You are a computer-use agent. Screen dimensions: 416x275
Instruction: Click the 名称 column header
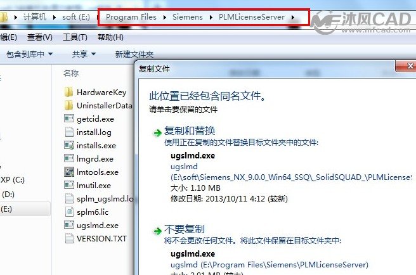click(x=71, y=73)
